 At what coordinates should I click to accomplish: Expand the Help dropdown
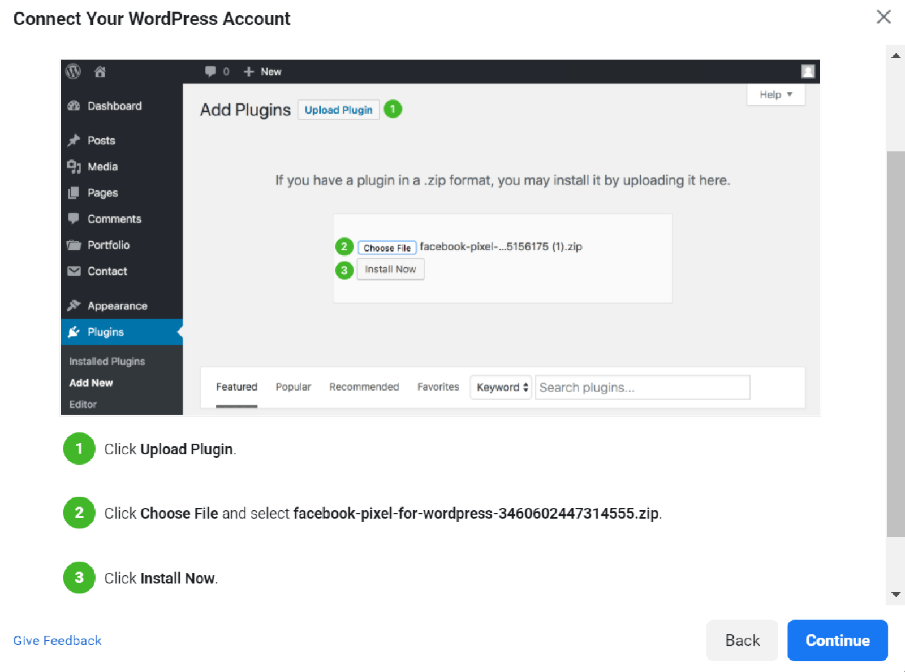pyautogui.click(x=775, y=95)
